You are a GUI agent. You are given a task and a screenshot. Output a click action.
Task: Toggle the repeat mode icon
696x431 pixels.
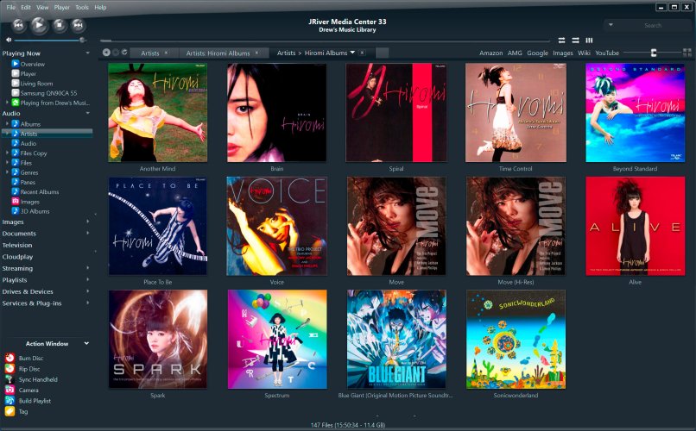click(561, 41)
